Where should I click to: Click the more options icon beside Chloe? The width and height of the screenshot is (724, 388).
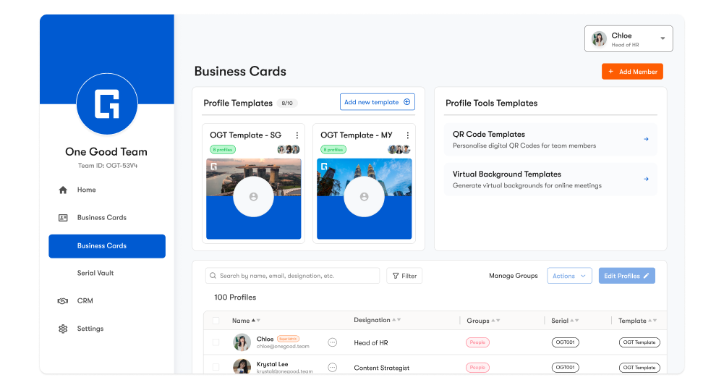point(333,342)
